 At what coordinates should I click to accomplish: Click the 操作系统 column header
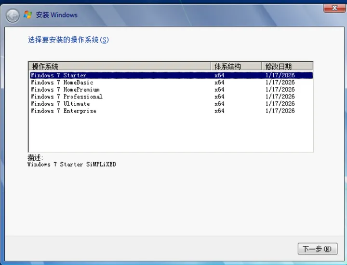(x=120, y=66)
